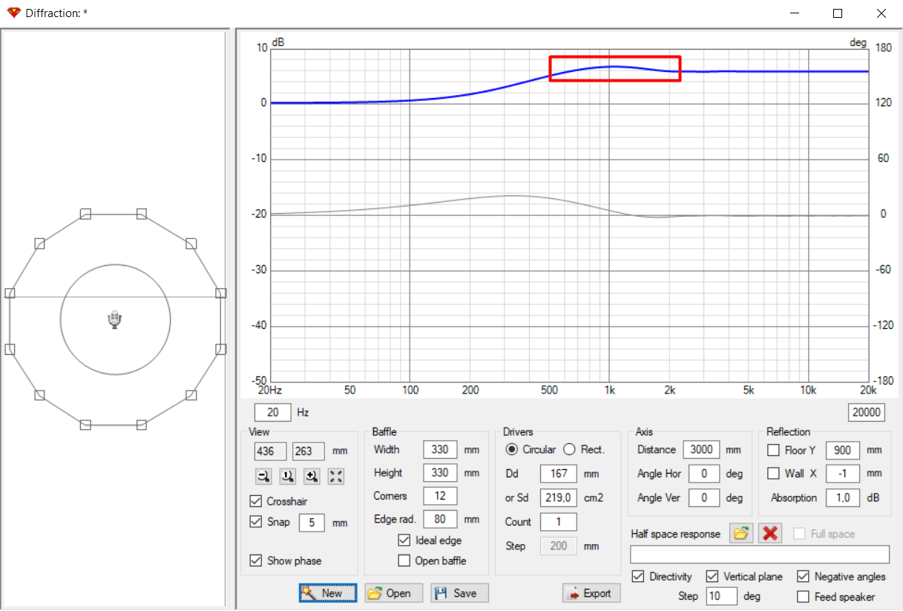Select the Circular driver radio button
This screenshot has height=611, width=903.
[511, 449]
